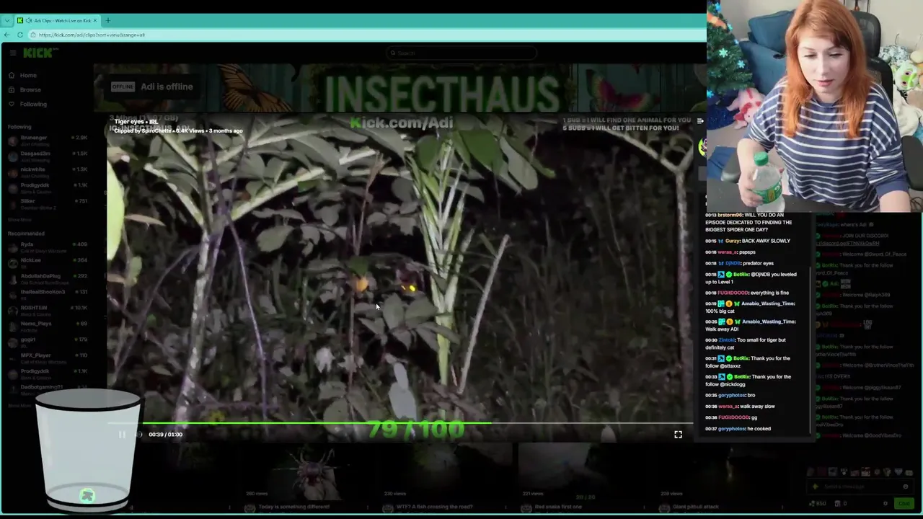The height and width of the screenshot is (519, 923).
Task: Click the Adi is offline text
Action: click(167, 86)
